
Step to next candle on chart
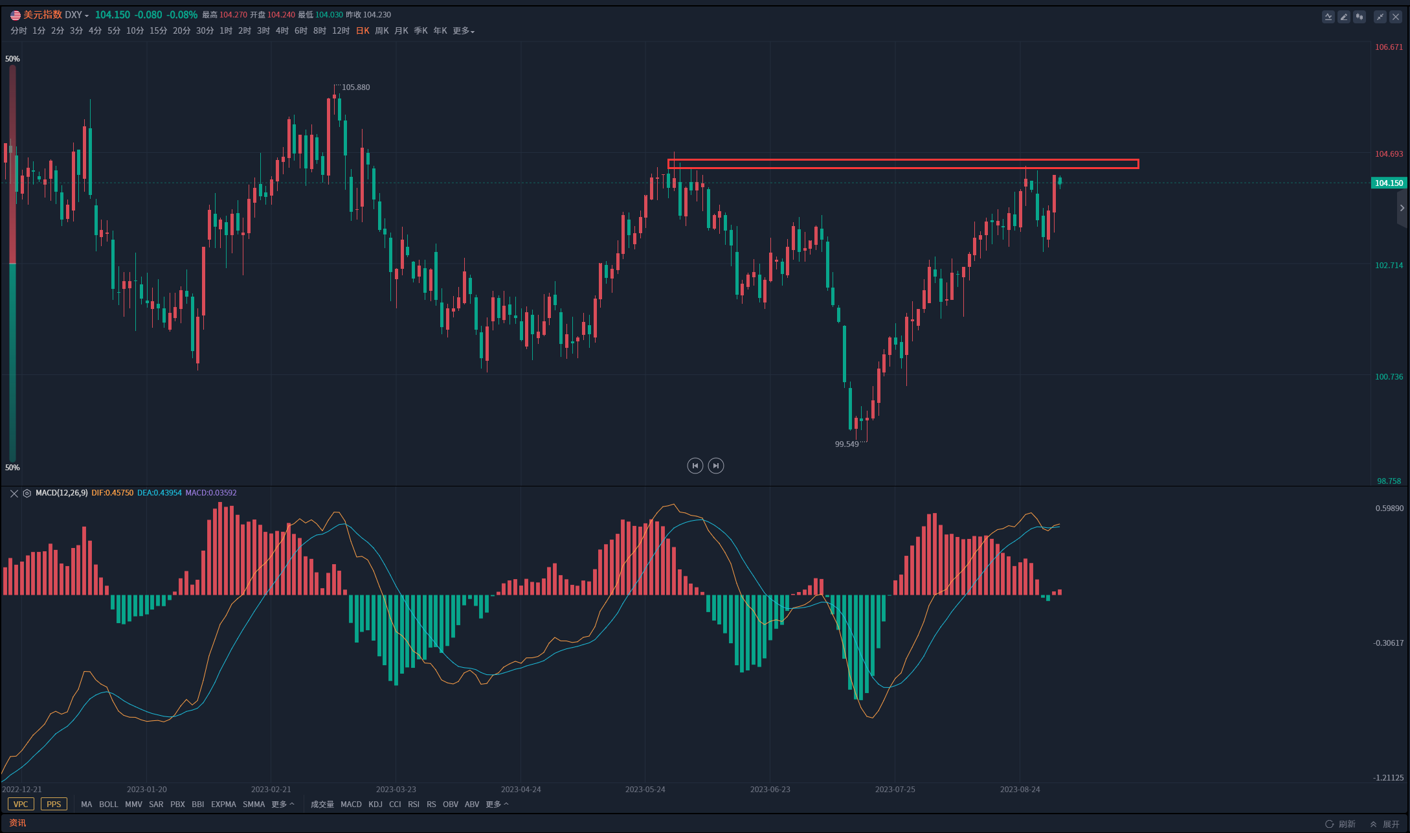tap(715, 466)
